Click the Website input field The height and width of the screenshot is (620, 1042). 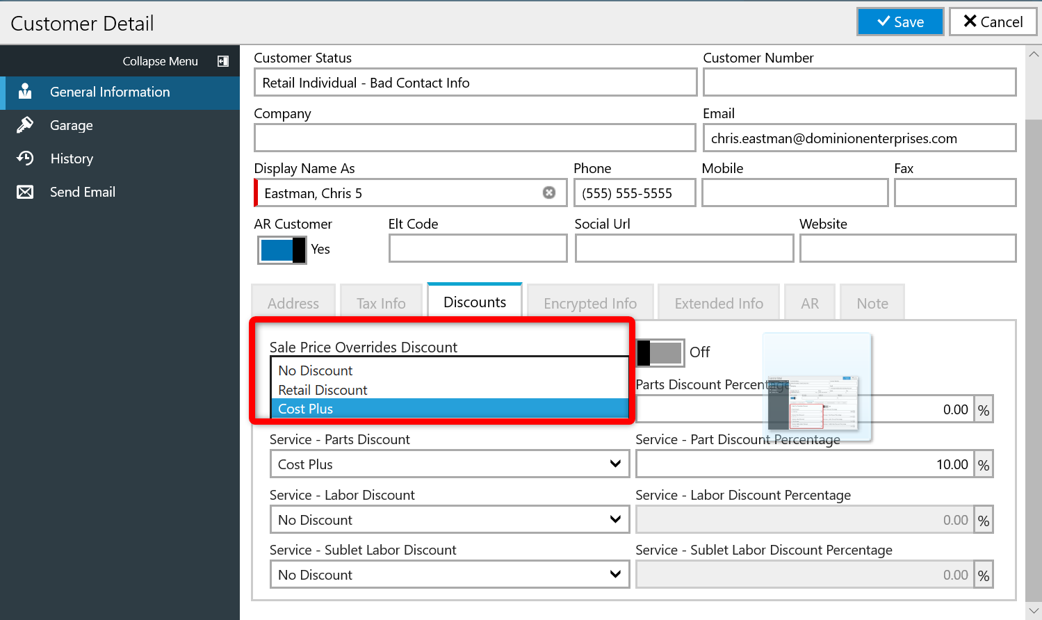point(908,248)
